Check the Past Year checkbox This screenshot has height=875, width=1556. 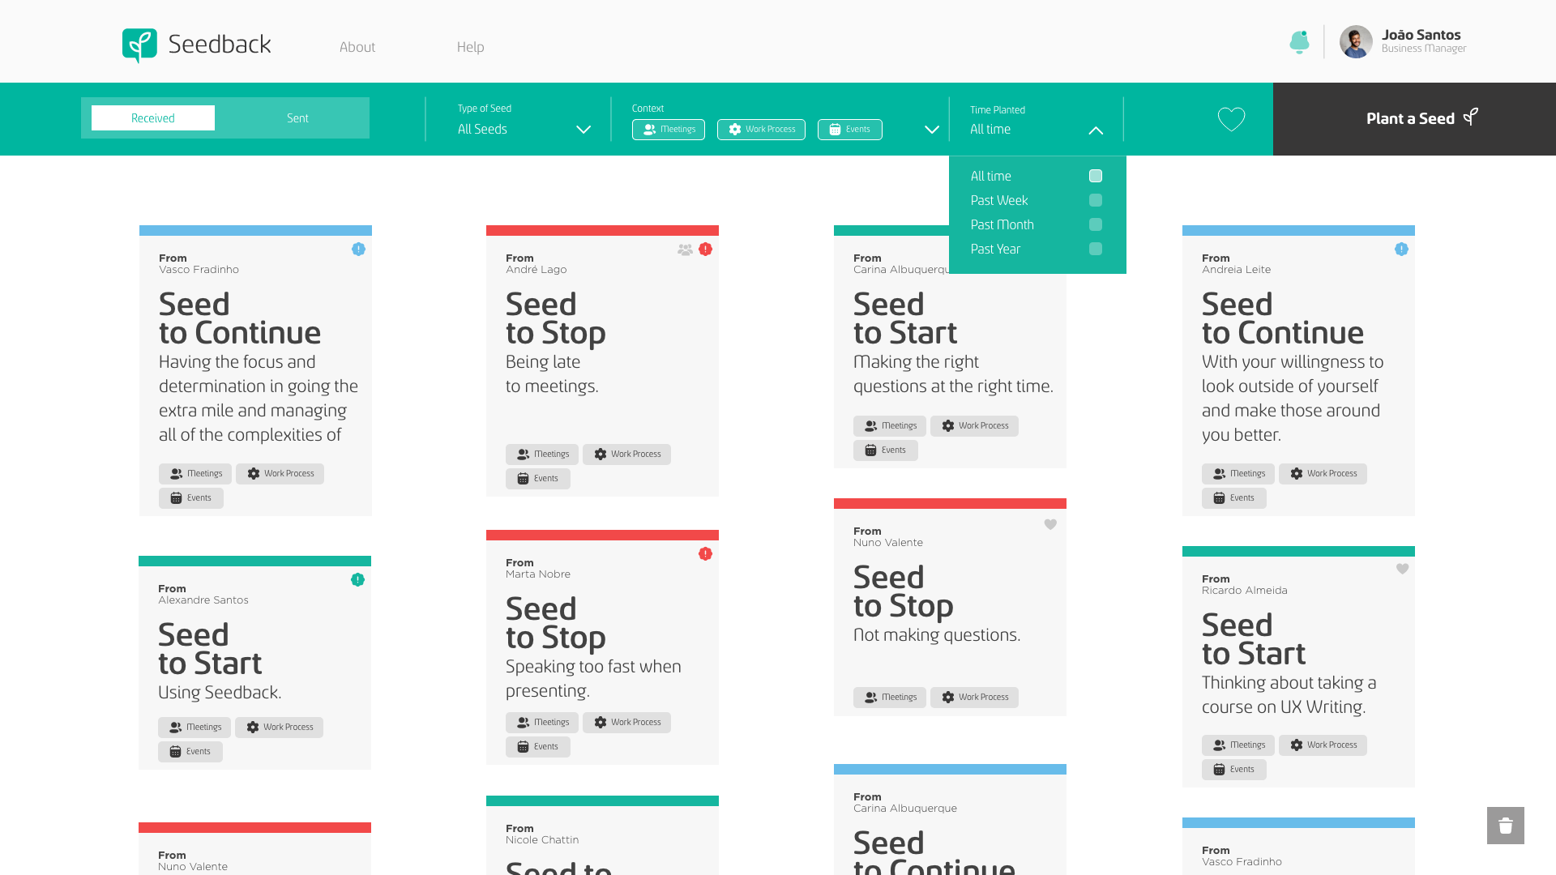click(x=1096, y=249)
